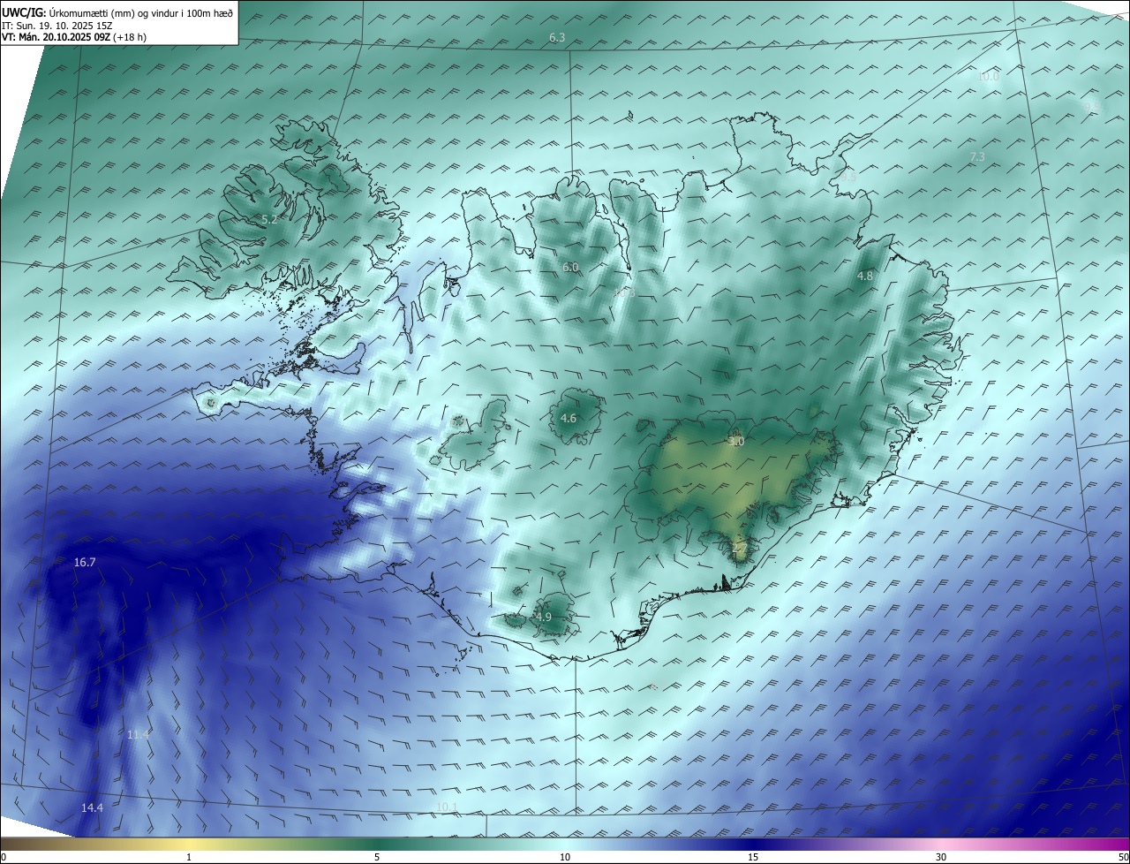Screen dimensions: 1130x864
Task: Click the legend scale tick labeled 1
Action: pos(189,857)
